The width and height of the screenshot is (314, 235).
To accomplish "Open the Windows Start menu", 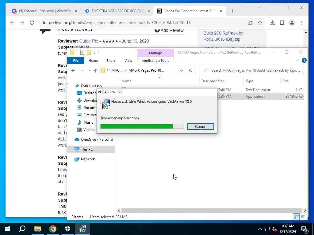I will [7, 229].
